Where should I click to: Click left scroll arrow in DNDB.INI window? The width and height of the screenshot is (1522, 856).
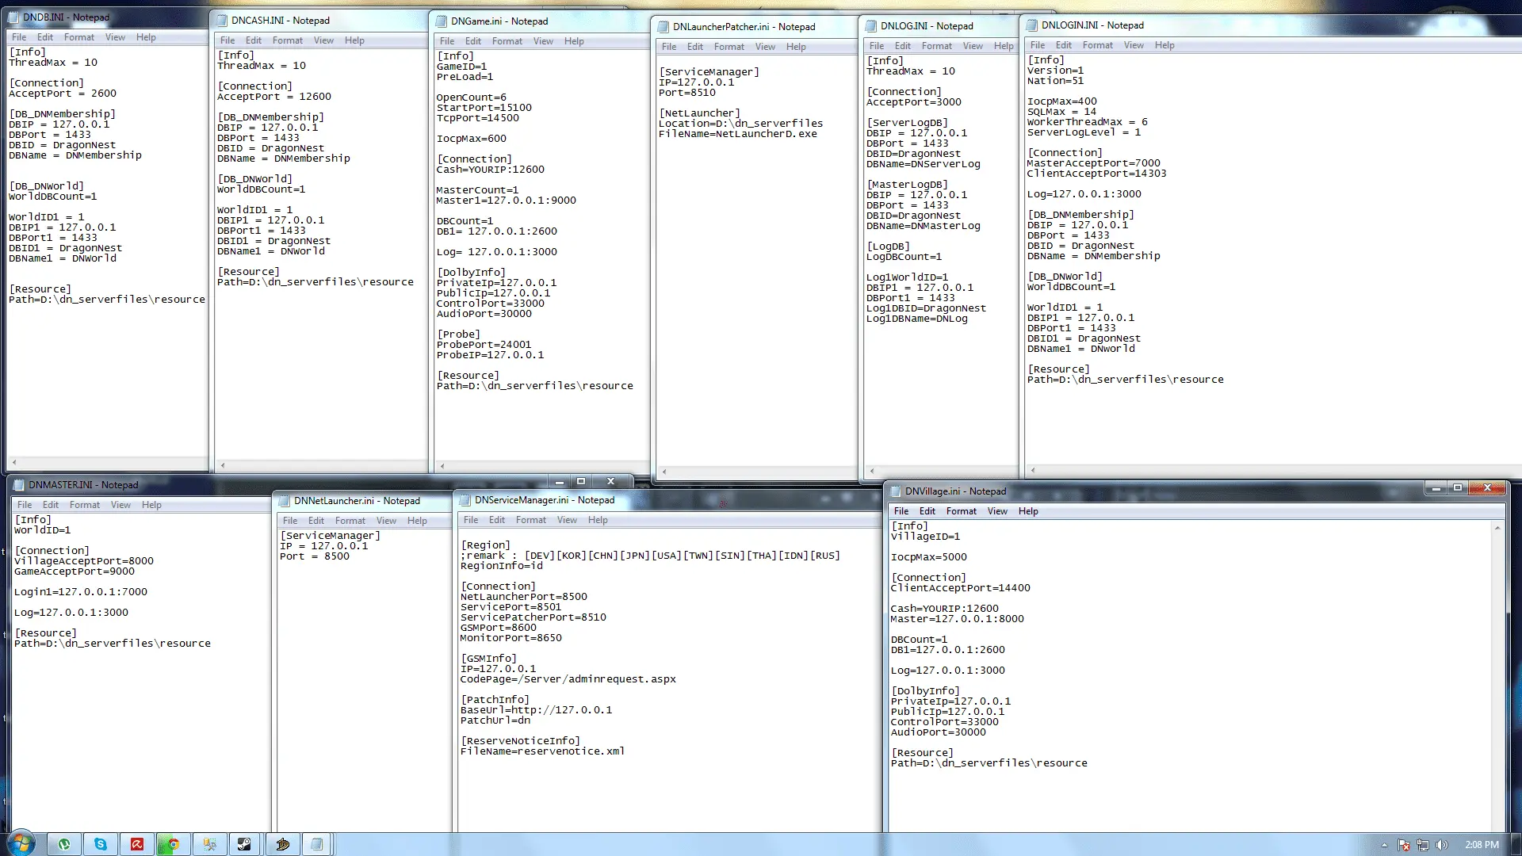point(14,462)
